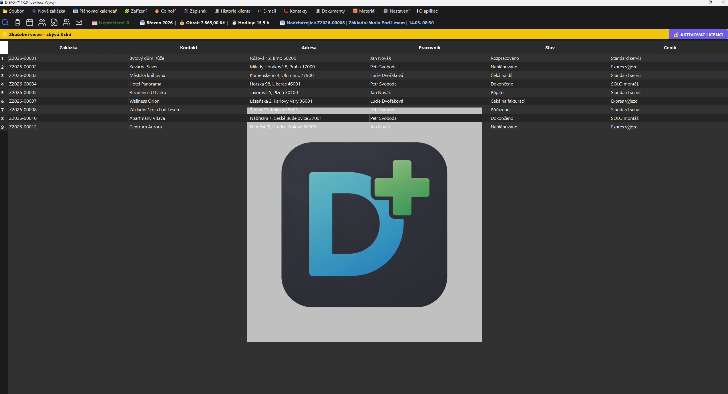Click the magnifier search icon in toolbar
The image size is (728, 394).
pyautogui.click(x=5, y=22)
